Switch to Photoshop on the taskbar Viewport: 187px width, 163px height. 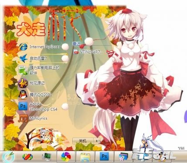104,156
